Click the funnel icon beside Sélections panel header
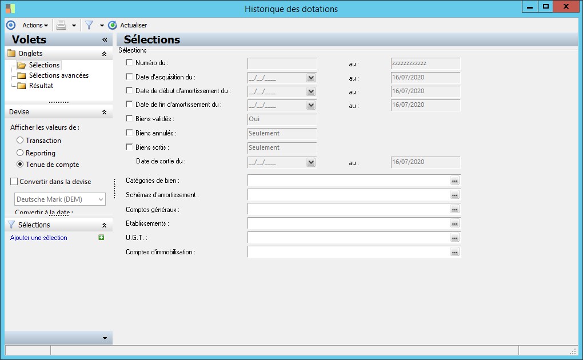This screenshot has width=583, height=360. [x=11, y=225]
